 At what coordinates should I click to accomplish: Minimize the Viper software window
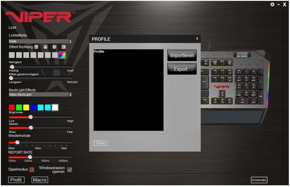pyautogui.click(x=279, y=4)
